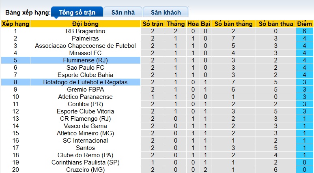
Task: Click the Xếp hạng column header
Action: coord(15,24)
